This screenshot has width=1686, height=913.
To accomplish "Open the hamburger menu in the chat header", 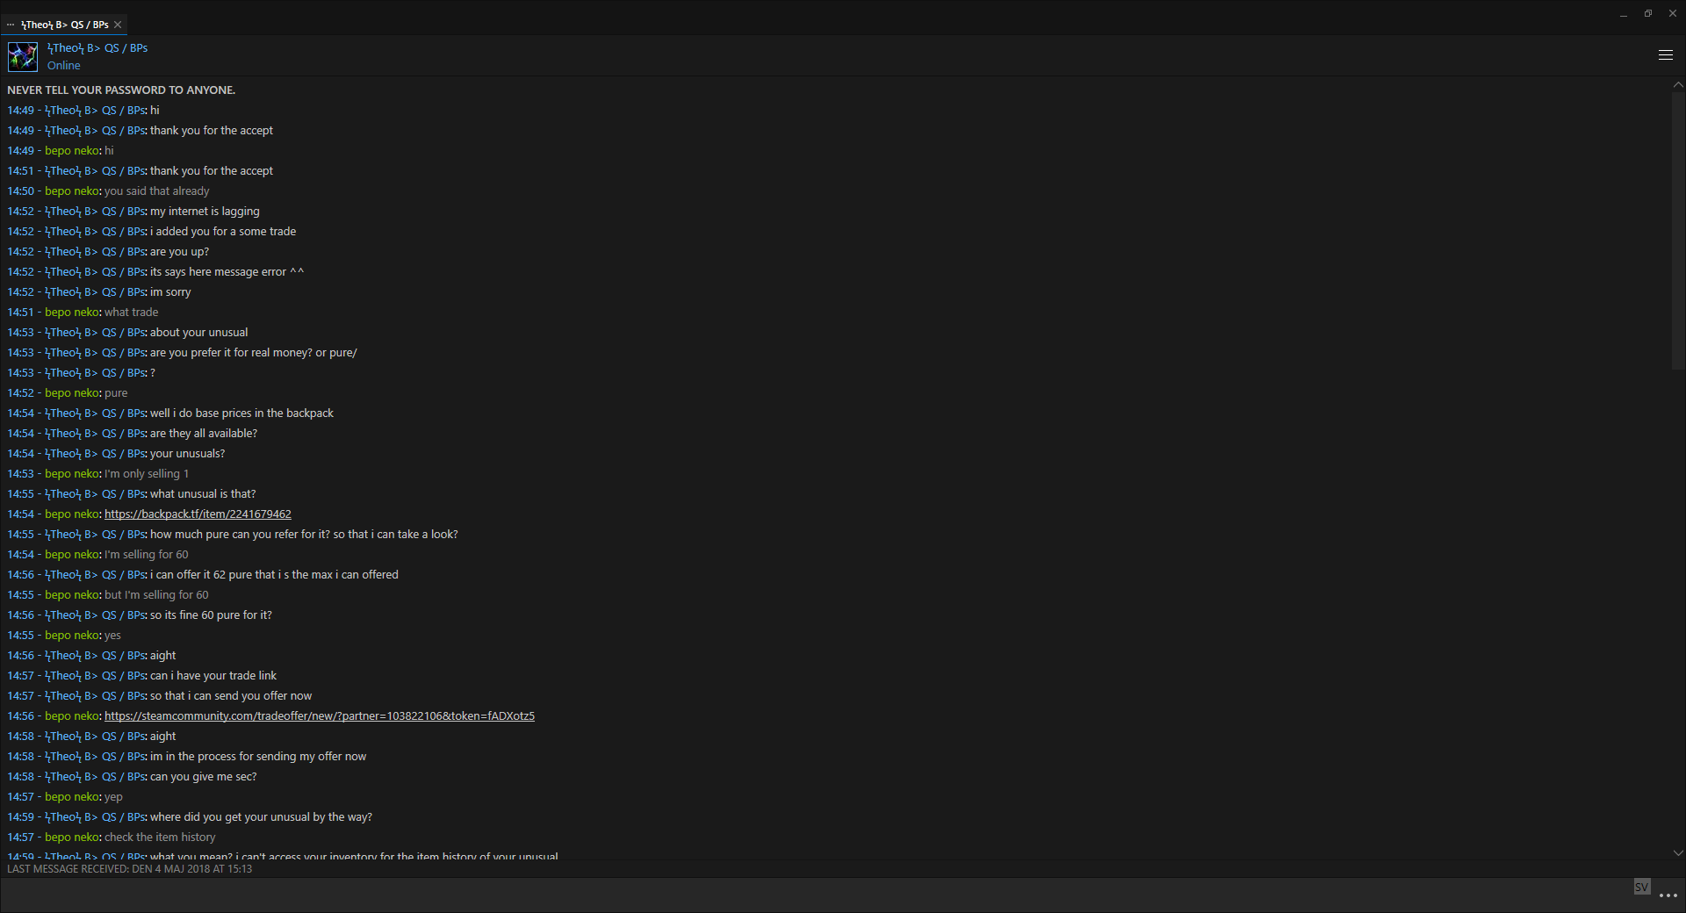I will [x=1665, y=54].
